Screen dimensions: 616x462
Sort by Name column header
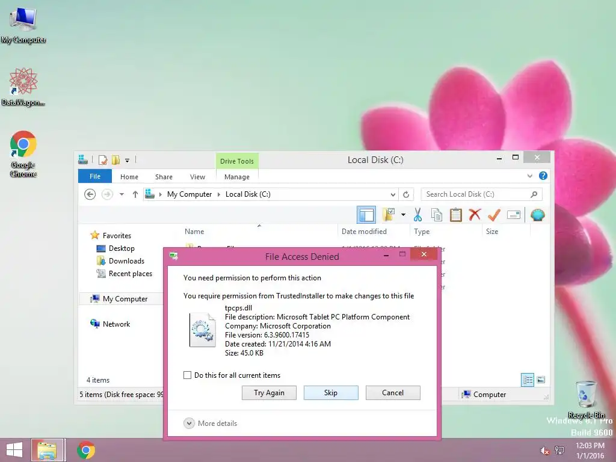tap(194, 232)
